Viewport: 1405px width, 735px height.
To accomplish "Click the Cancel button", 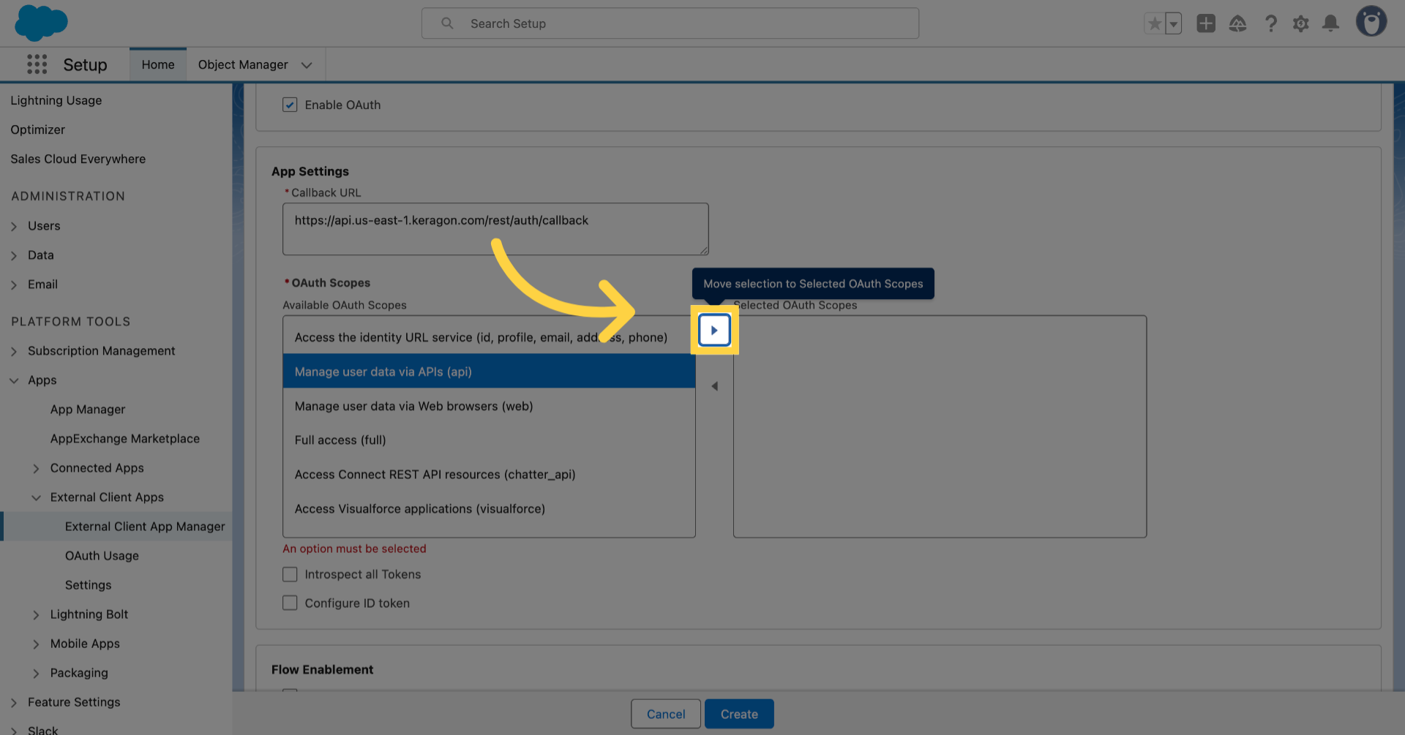I will click(666, 714).
